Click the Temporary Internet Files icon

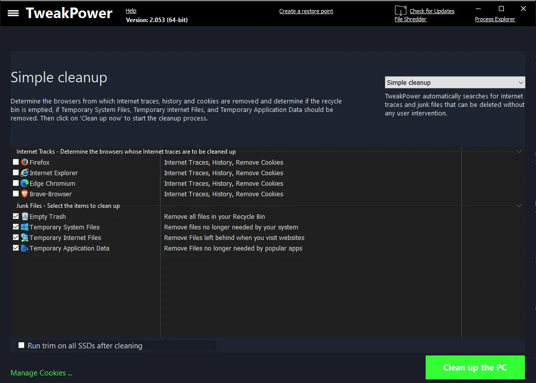coord(25,237)
